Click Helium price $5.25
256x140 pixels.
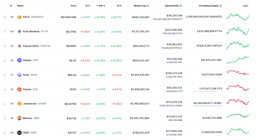(x=73, y=61)
